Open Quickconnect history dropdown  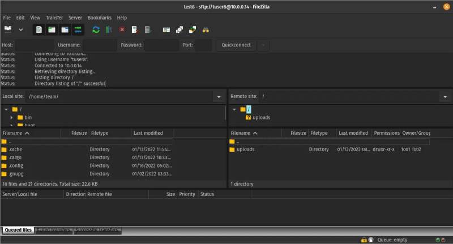click(263, 45)
